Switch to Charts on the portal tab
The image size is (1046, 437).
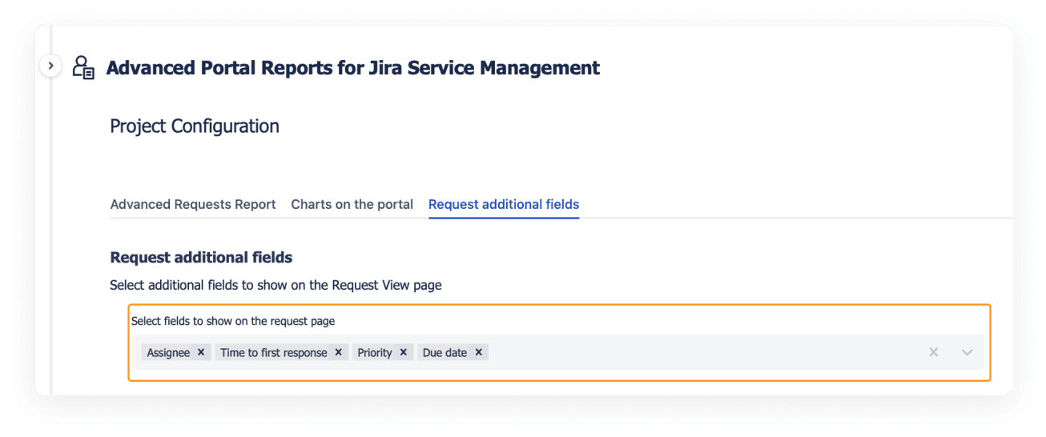click(352, 204)
